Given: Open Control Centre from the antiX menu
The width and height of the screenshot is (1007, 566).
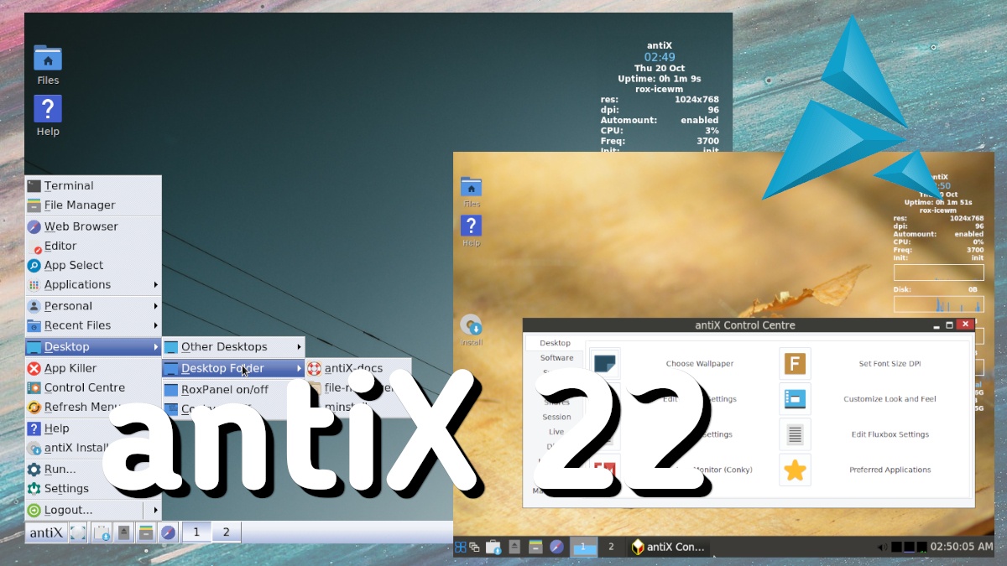Looking at the screenshot, I should (92, 387).
